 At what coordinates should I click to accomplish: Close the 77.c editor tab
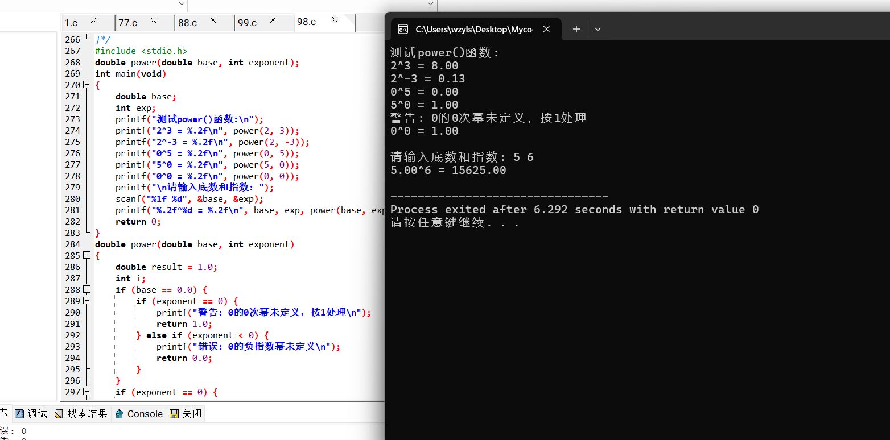click(153, 20)
